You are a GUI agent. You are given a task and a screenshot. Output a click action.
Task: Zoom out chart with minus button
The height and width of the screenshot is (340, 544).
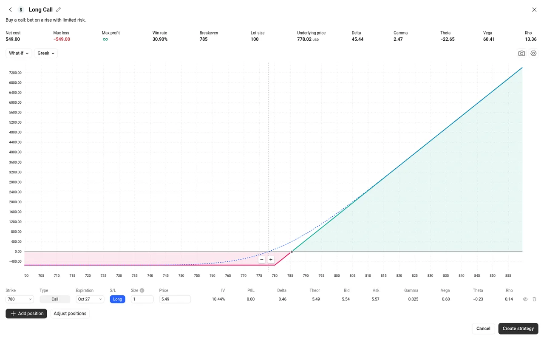(262, 260)
